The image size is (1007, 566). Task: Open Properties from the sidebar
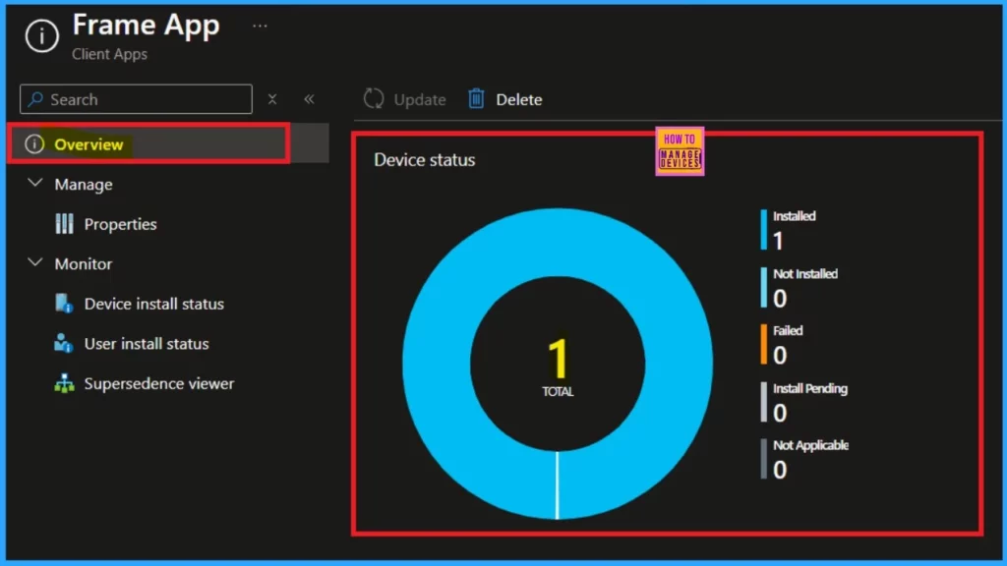coord(120,224)
